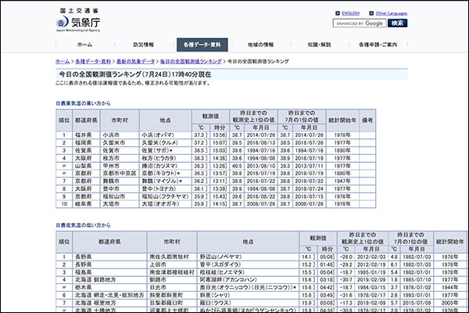Viewport: 469px width, 313px height.
Task: Click the ホーム breadcrumb link
Action: pos(64,60)
